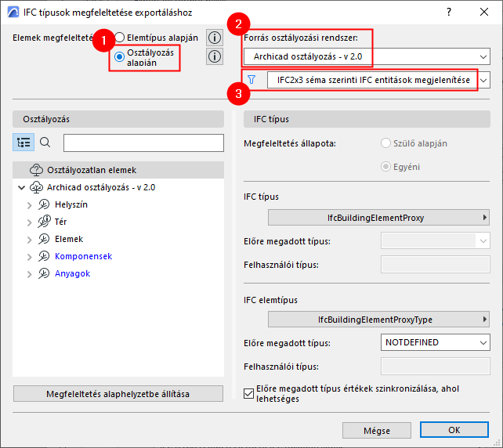Expand the 'Elemek' branch
The width and height of the screenshot is (503, 448).
pos(30,240)
